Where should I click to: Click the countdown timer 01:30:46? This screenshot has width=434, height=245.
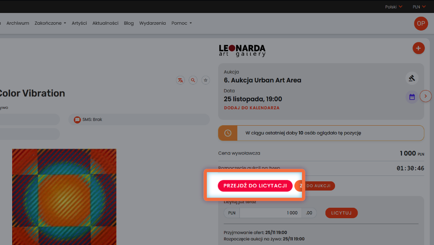410,168
